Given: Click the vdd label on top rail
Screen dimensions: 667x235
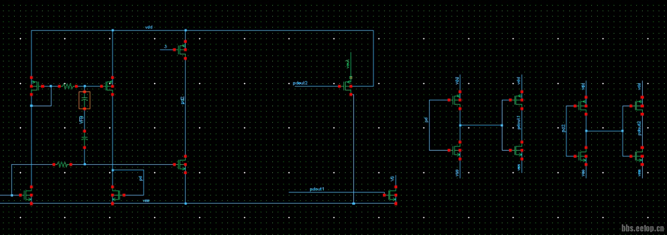Looking at the screenshot, I should (149, 27).
